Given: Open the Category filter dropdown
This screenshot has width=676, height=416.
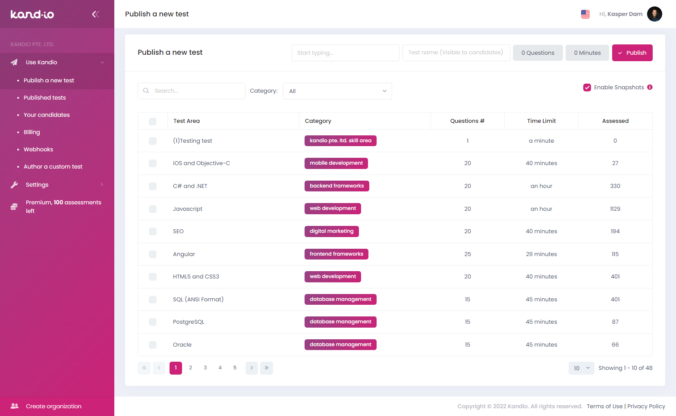Looking at the screenshot, I should [x=337, y=91].
